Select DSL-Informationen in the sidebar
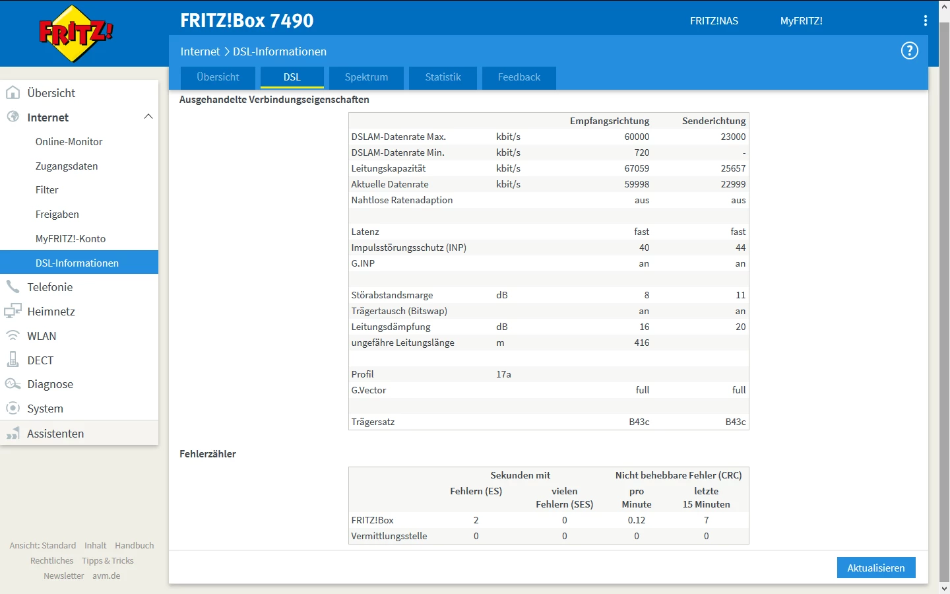The image size is (950, 594). point(79,263)
